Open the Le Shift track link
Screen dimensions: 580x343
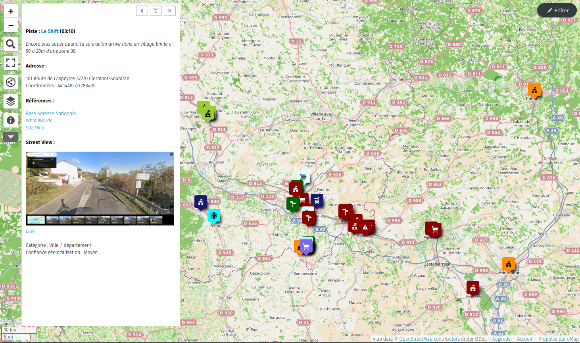point(50,31)
